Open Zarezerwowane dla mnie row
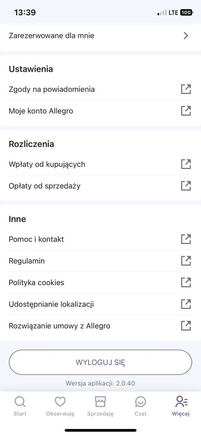 pyautogui.click(x=100, y=35)
